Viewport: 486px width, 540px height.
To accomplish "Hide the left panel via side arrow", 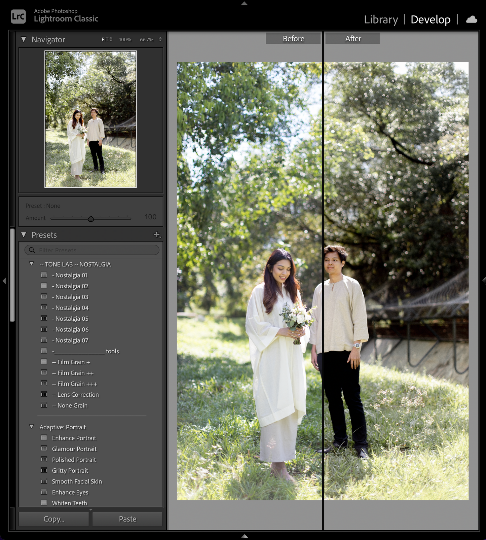I will [x=4, y=281].
